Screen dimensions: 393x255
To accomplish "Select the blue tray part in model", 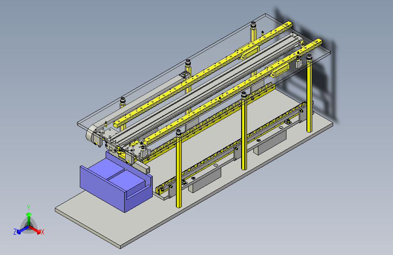I will (116, 182).
